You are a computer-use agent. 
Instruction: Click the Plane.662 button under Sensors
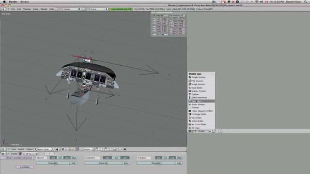53,163
